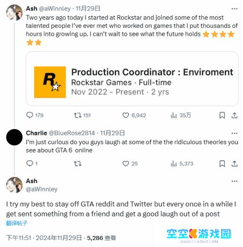View analytics showing 35万 views
The width and height of the screenshot is (243, 247).
click(181, 115)
